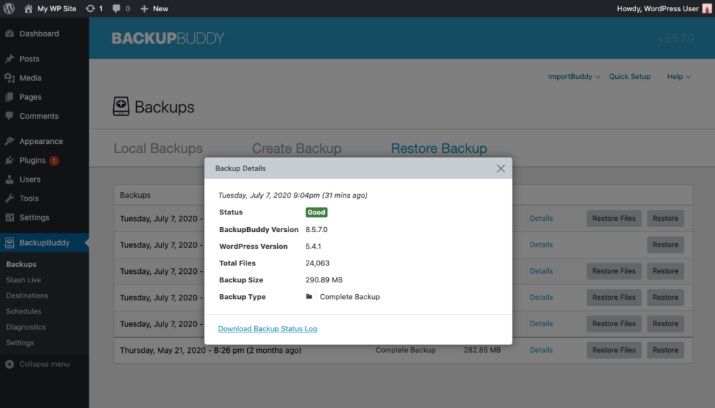This screenshot has height=408, width=715.
Task: Click Details link in second backup row
Action: [x=541, y=245]
